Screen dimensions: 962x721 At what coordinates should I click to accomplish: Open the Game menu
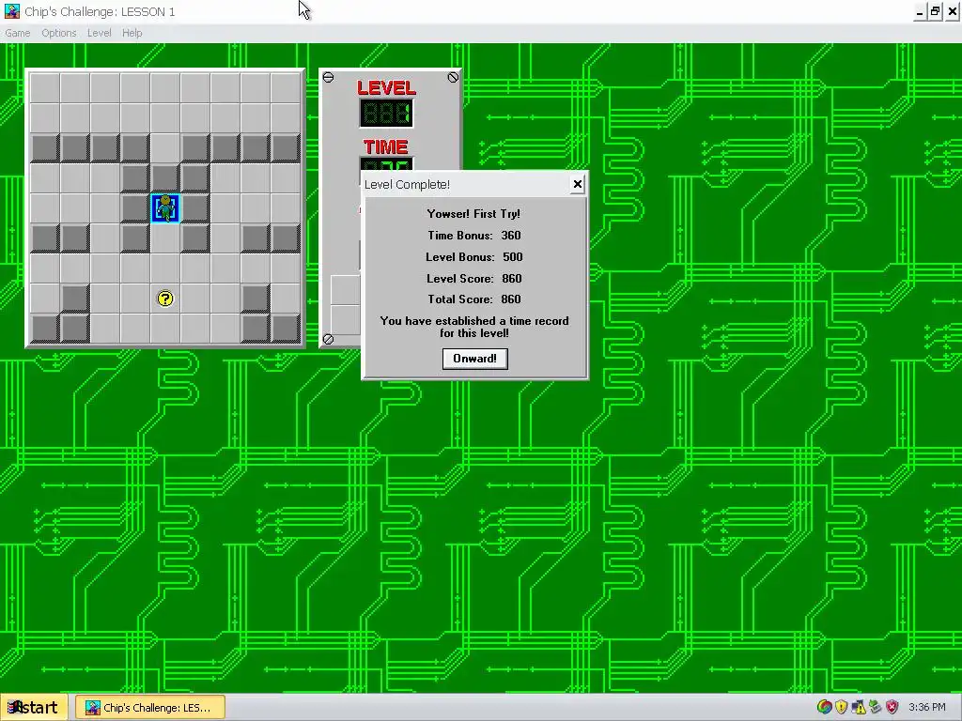[18, 33]
